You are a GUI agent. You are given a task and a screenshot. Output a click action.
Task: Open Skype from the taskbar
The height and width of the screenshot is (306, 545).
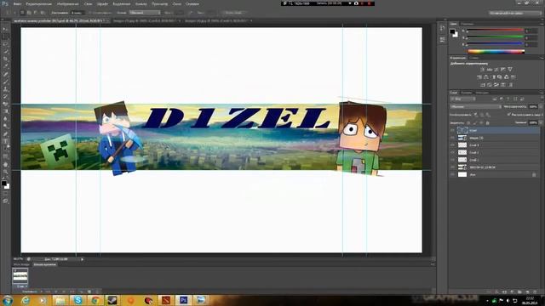click(x=77, y=300)
